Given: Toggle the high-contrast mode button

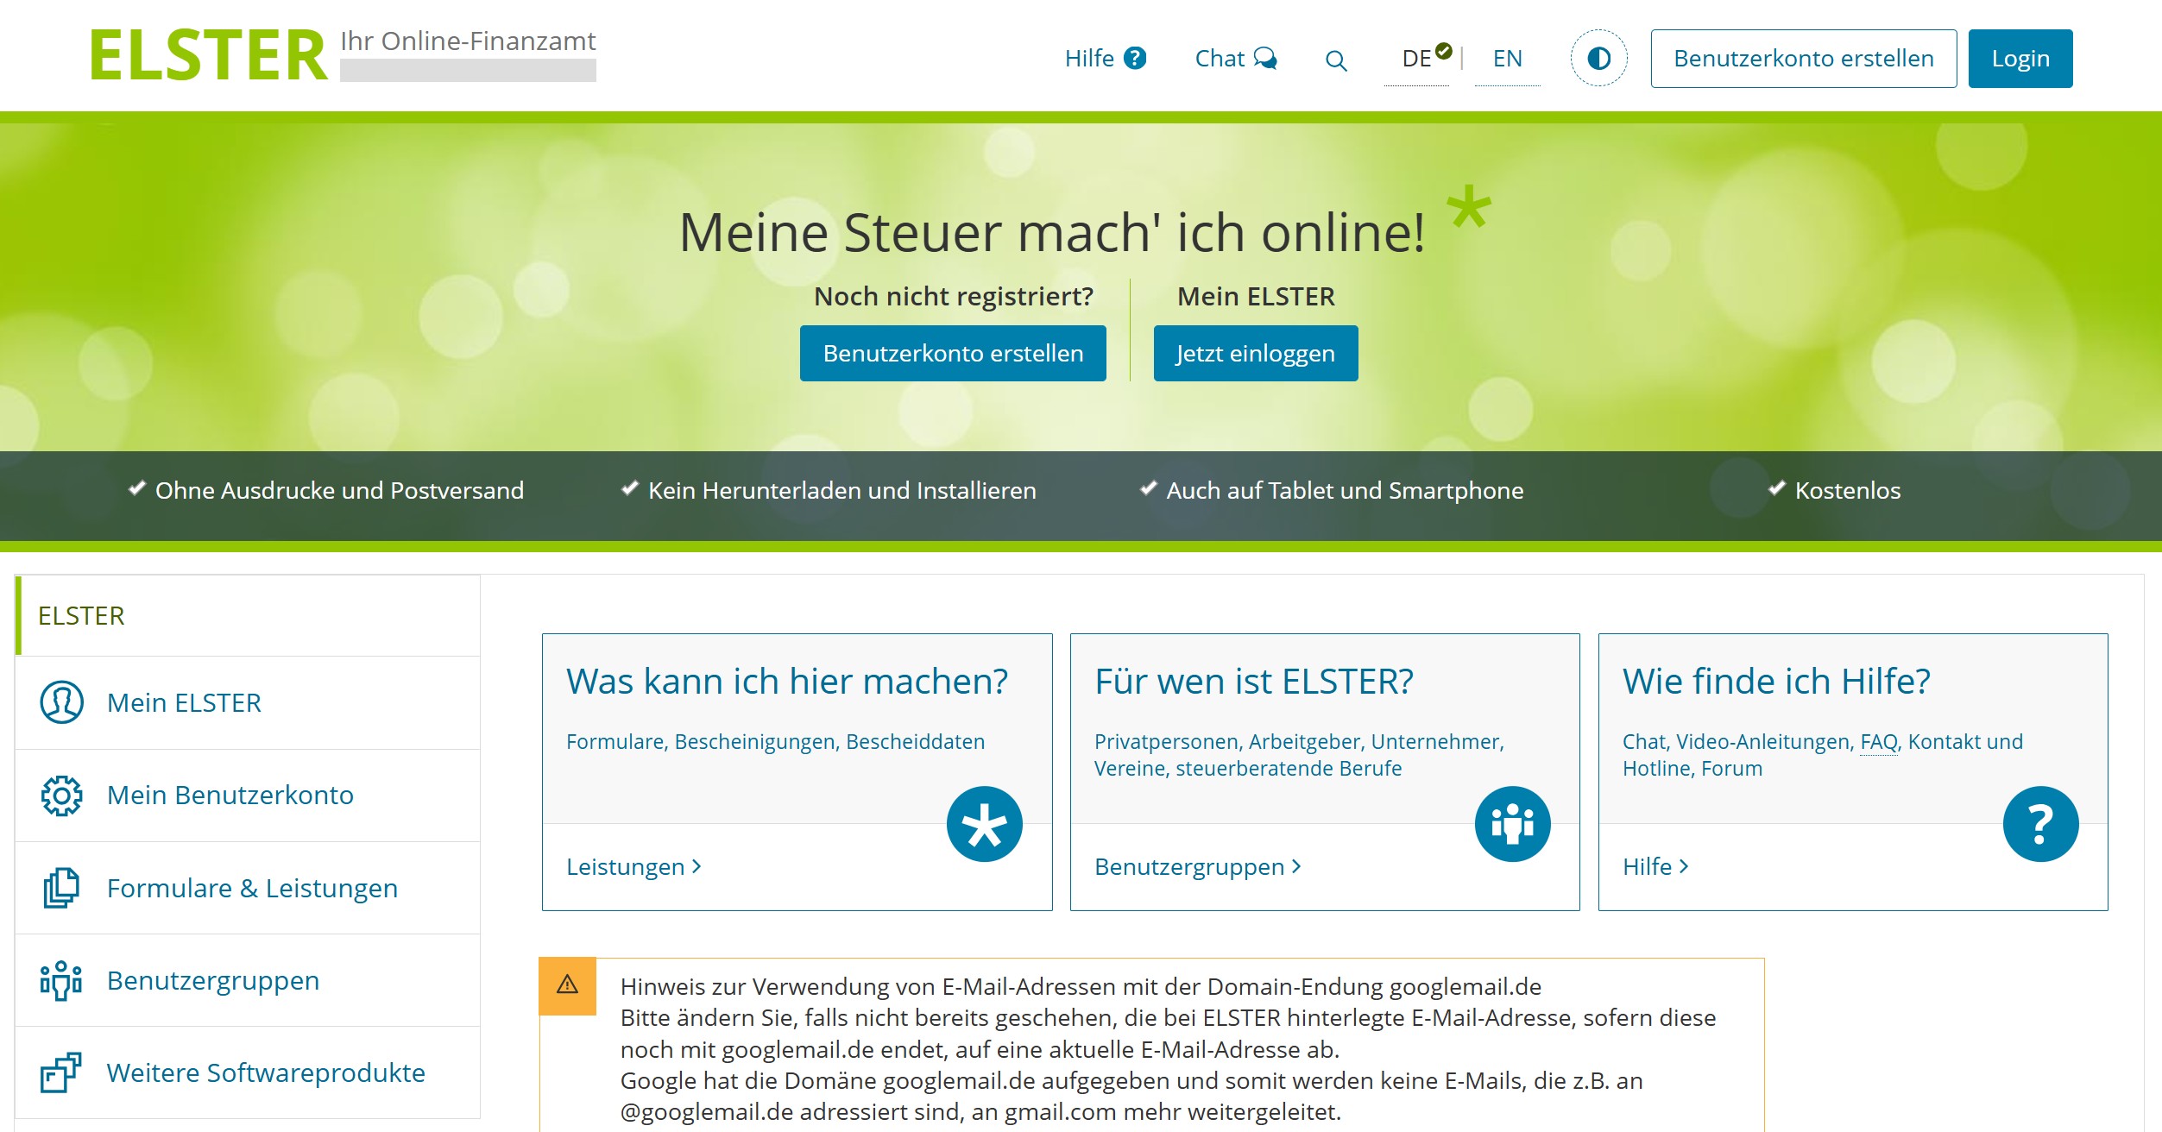Looking at the screenshot, I should tap(1598, 59).
